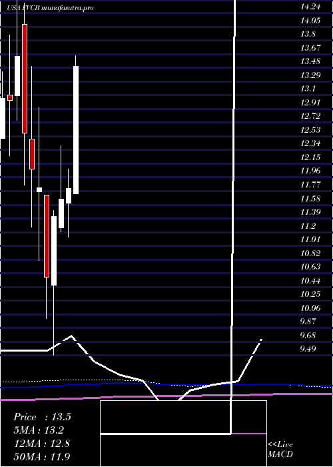Image resolution: width=333 pixels, height=467 pixels.
Task: Click the 10.82 price axis label
Action: pos(310,253)
